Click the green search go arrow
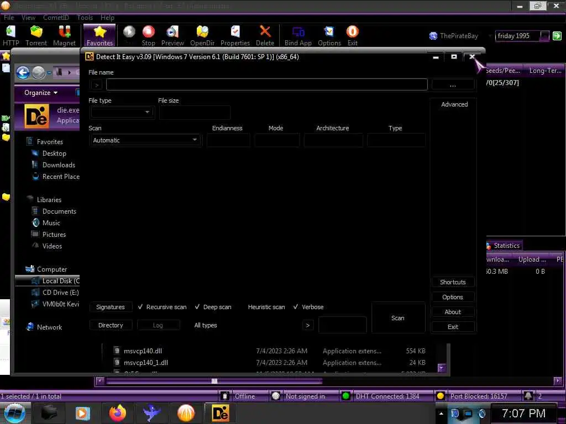The image size is (566, 424). tap(557, 36)
